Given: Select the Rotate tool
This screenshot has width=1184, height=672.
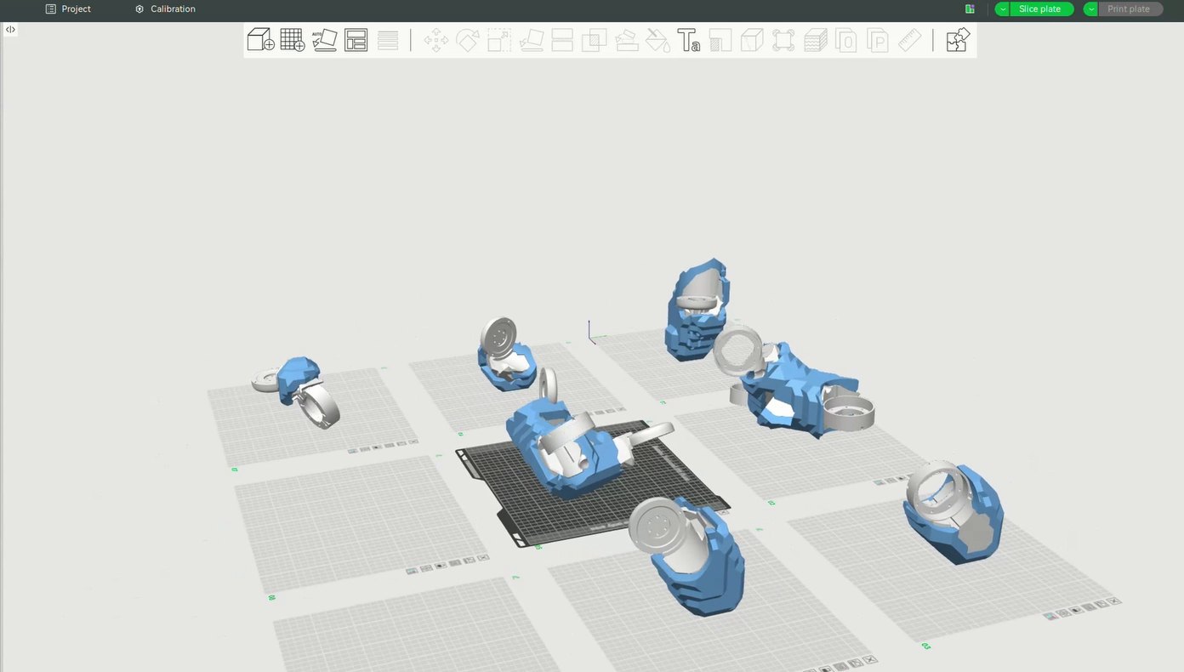Looking at the screenshot, I should point(468,40).
